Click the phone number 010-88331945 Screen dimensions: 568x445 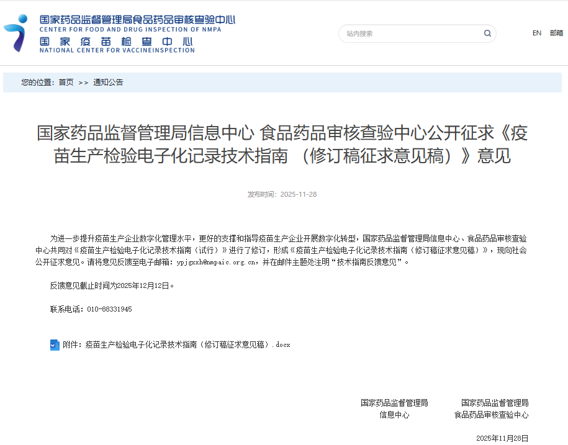[x=109, y=309]
